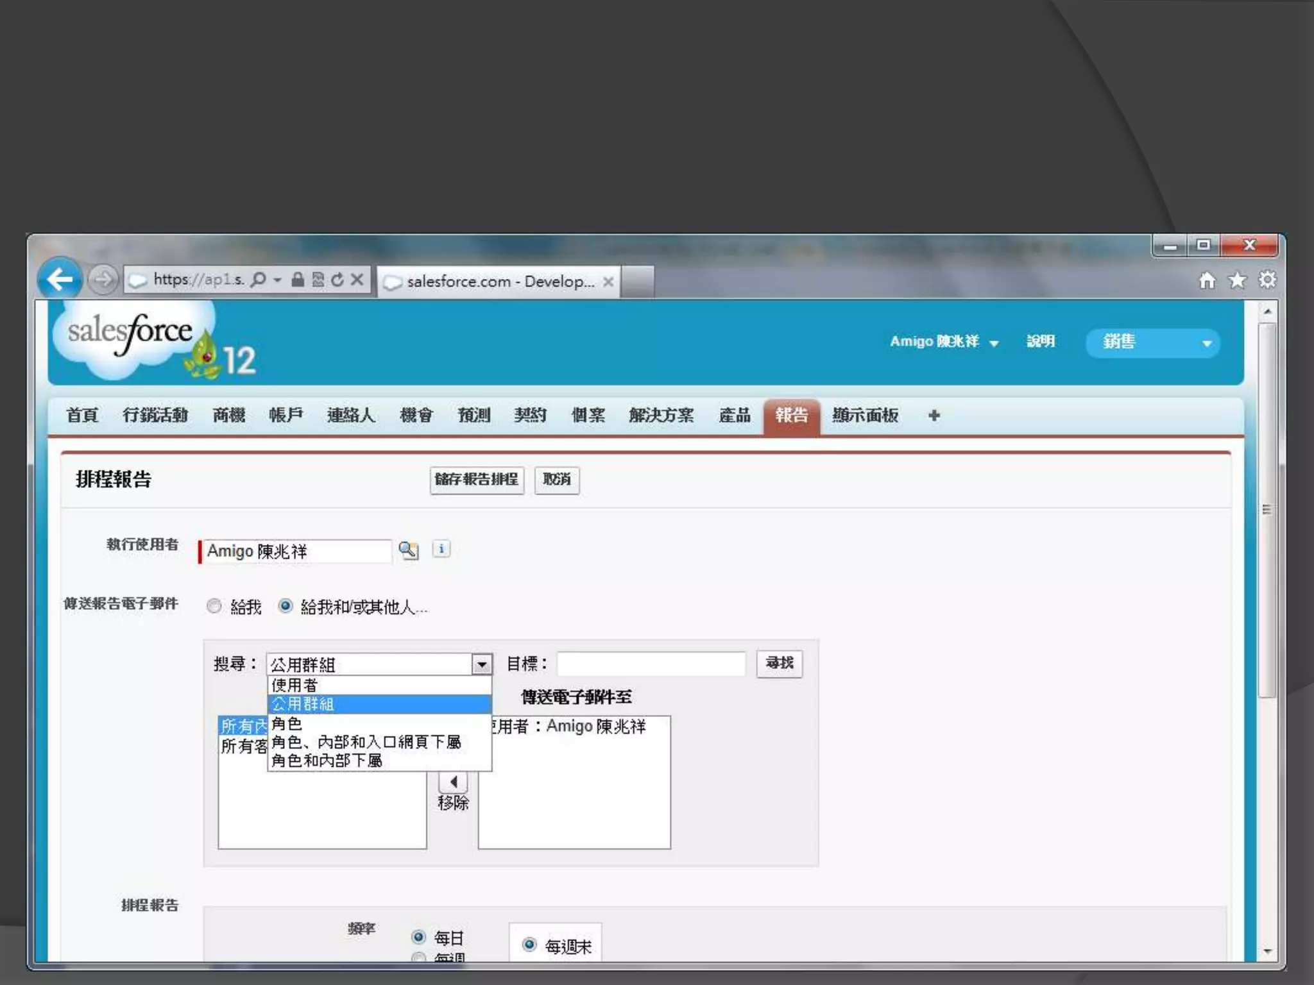The height and width of the screenshot is (985, 1314).
Task: Click the remove left-arrow button above 移除
Action: point(453,782)
